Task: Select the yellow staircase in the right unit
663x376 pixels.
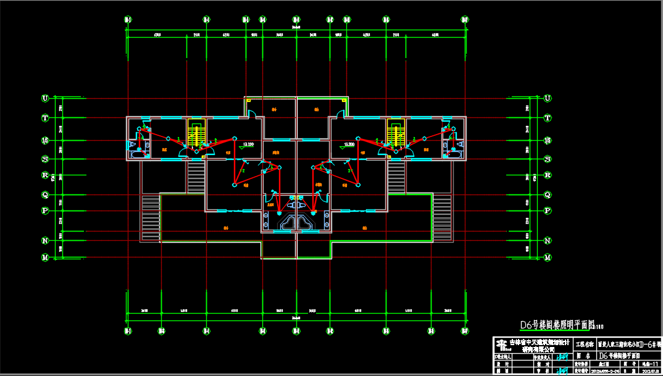Action: click(396, 133)
